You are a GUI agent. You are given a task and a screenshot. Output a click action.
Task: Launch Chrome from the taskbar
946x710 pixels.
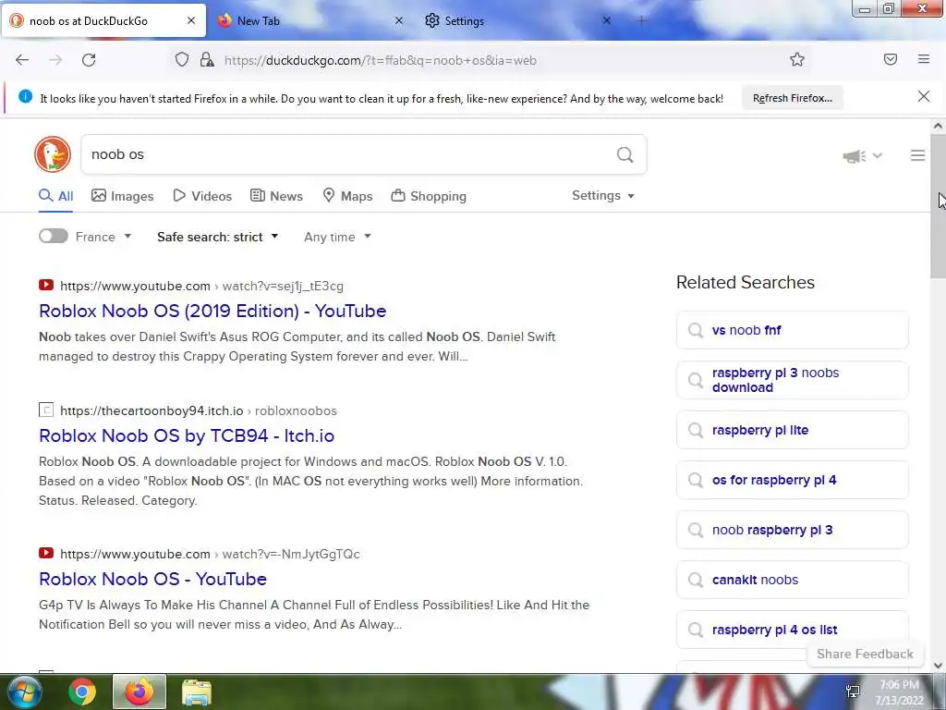[82, 692]
